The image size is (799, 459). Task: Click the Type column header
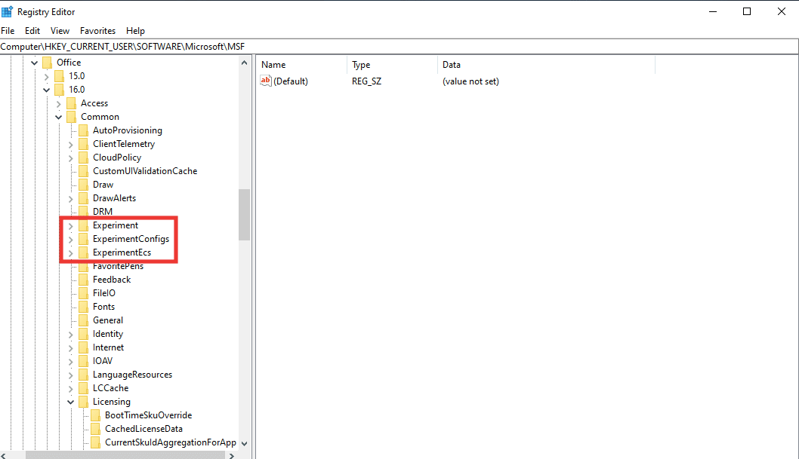[393, 65]
